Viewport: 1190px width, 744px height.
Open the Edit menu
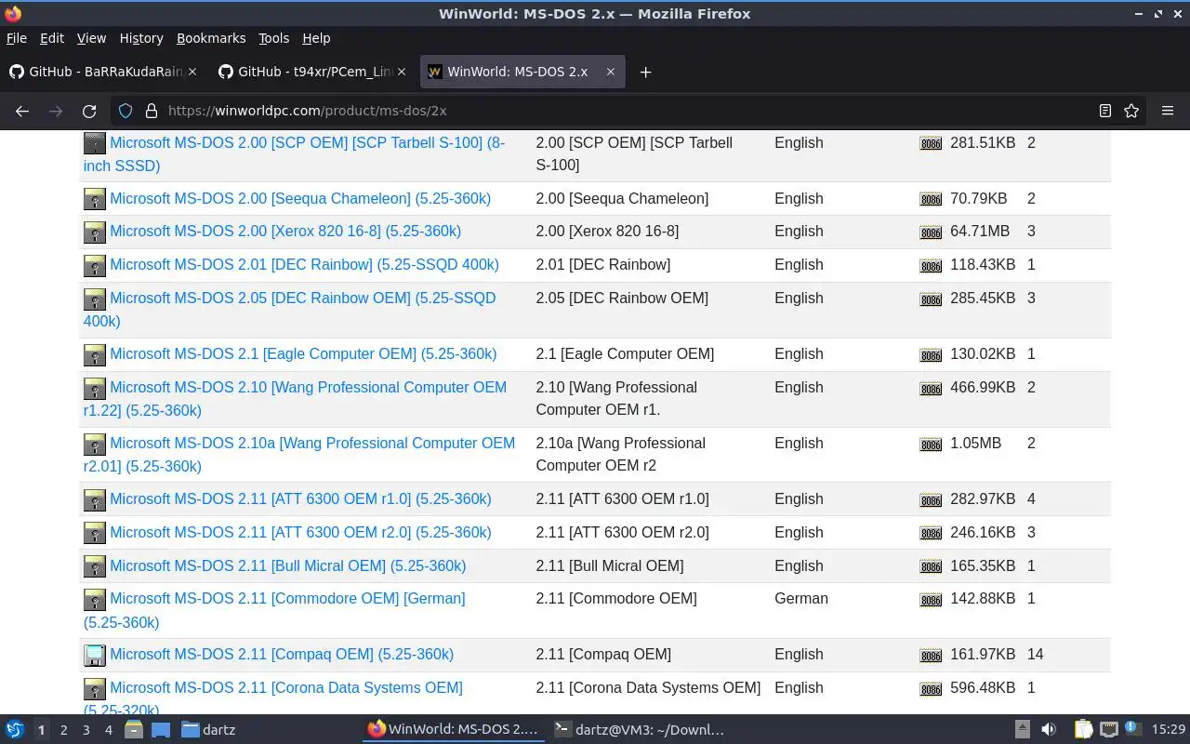pos(52,38)
